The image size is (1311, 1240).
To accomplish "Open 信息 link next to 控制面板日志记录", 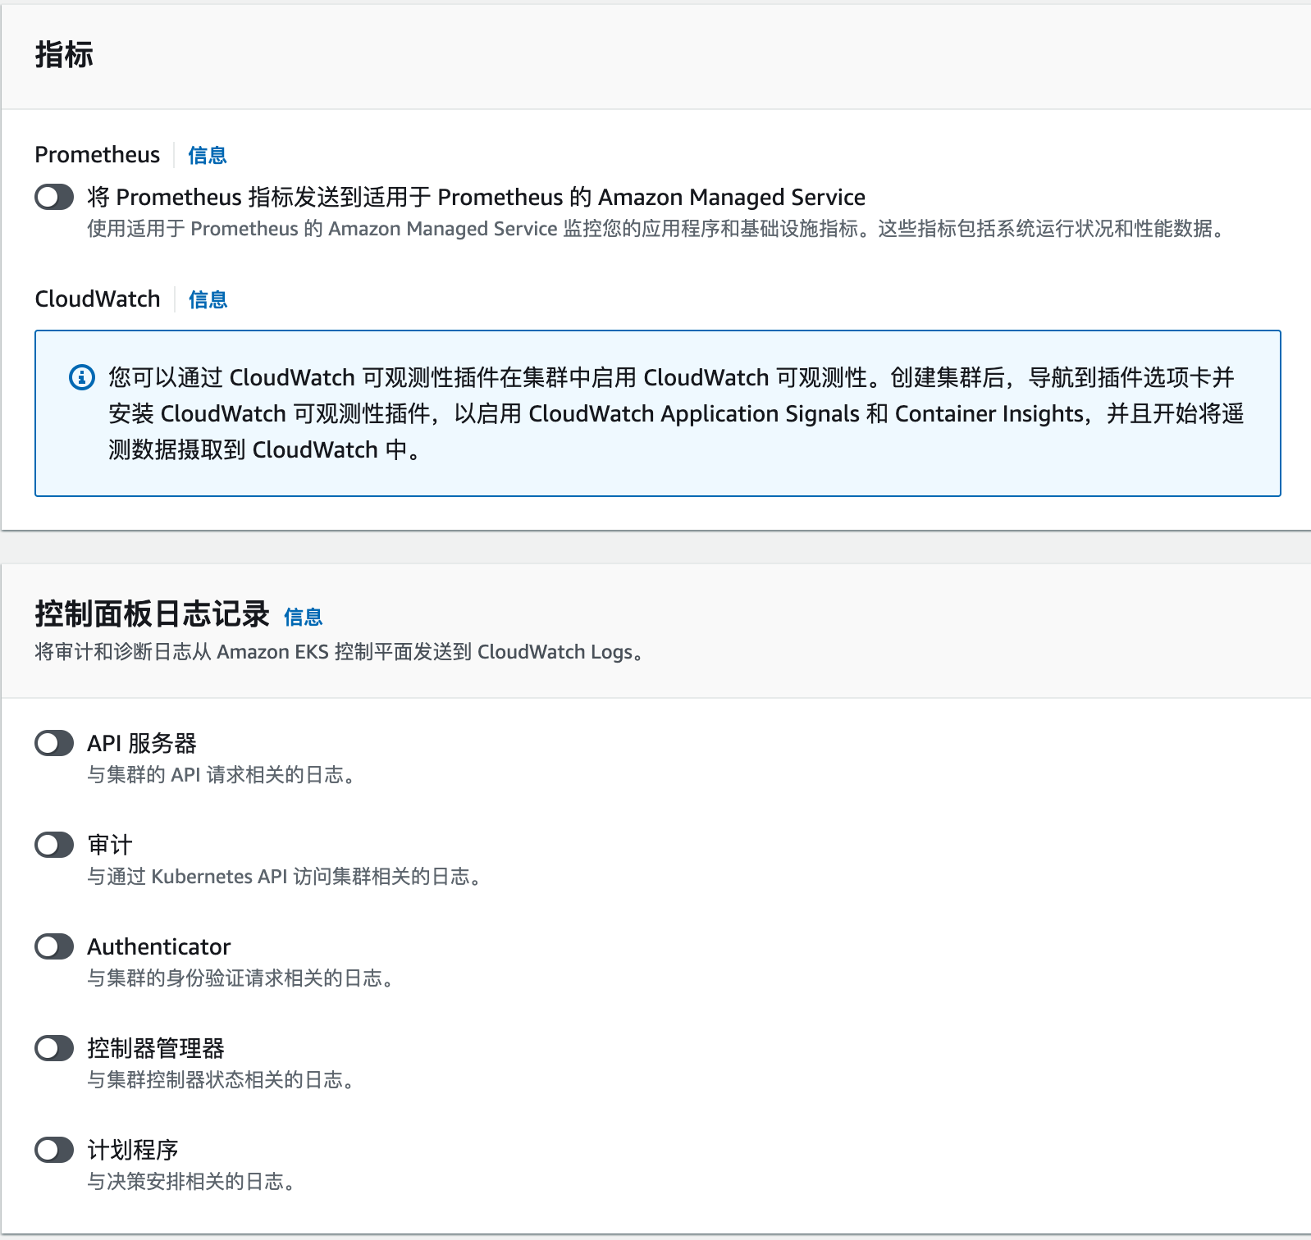I will tap(304, 617).
